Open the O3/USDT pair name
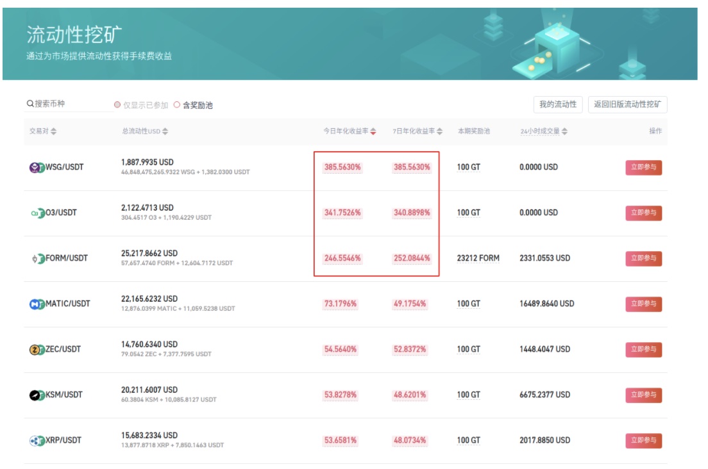708x469 pixels. point(61,213)
